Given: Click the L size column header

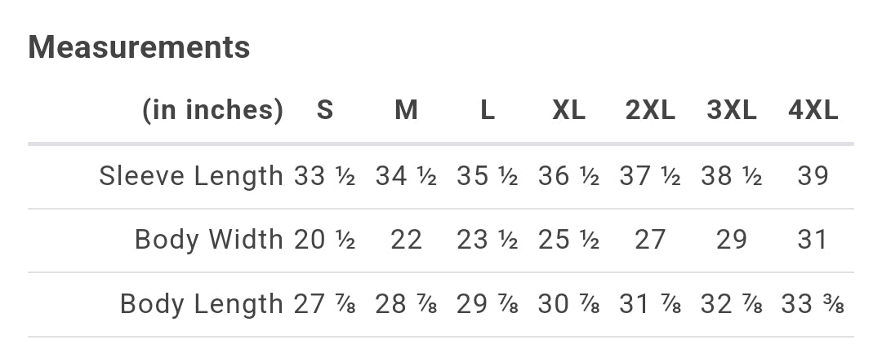Looking at the screenshot, I should (x=488, y=110).
